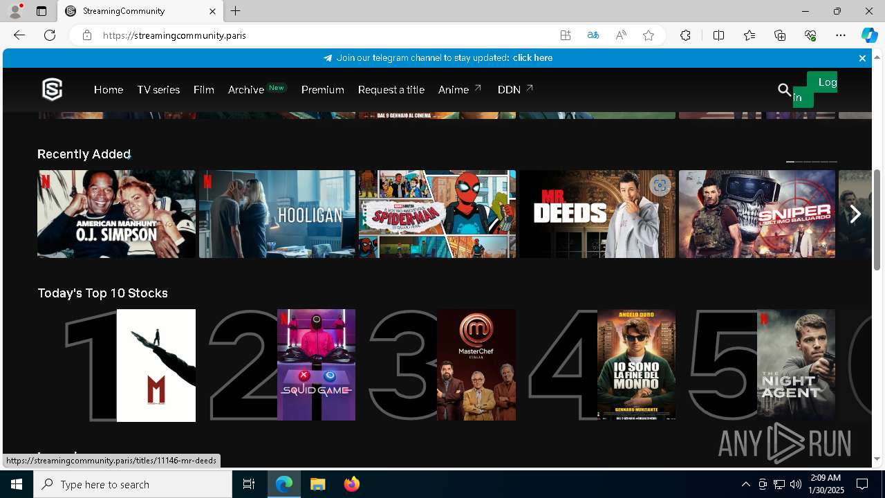
Task: Open The Night Agent poster
Action: tap(796, 365)
